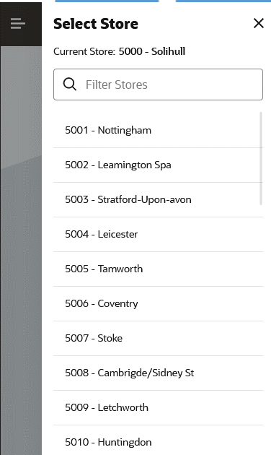Select store 5002 - Leamington Spa
This screenshot has height=455, width=271.
[158, 165]
